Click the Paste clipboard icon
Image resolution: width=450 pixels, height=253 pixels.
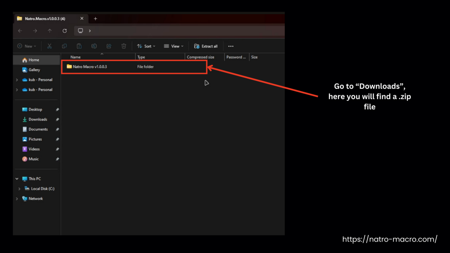[79, 46]
